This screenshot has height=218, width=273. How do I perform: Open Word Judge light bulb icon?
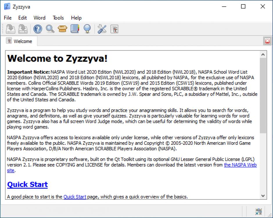pos(87,29)
